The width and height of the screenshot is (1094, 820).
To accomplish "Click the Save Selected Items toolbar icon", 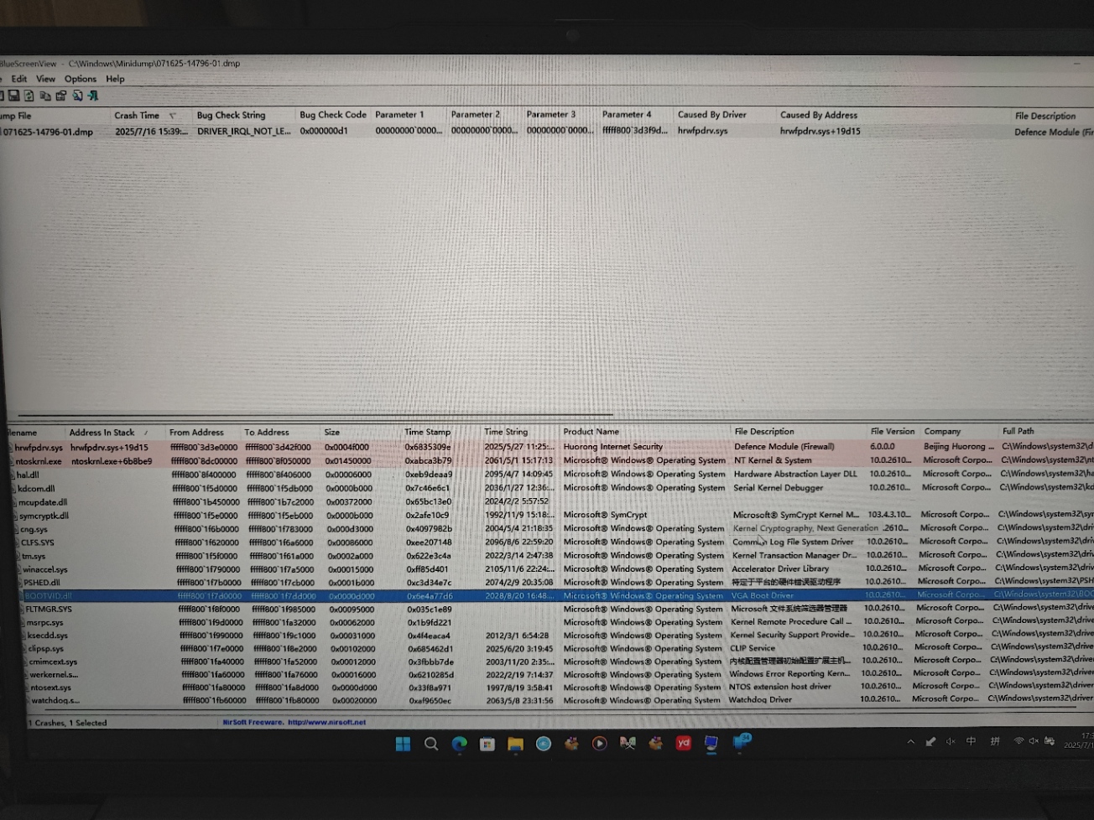I will click(14, 96).
